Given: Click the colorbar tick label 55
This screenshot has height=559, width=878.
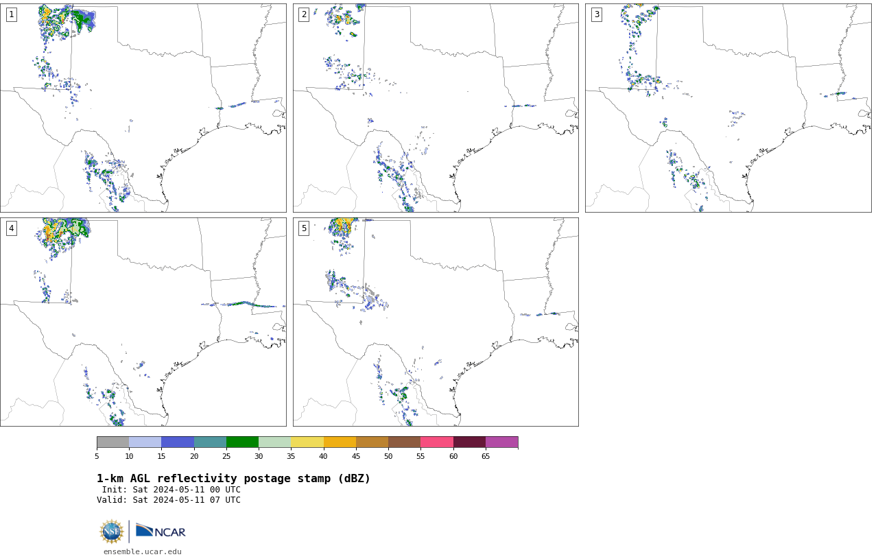Looking at the screenshot, I should tap(420, 456).
